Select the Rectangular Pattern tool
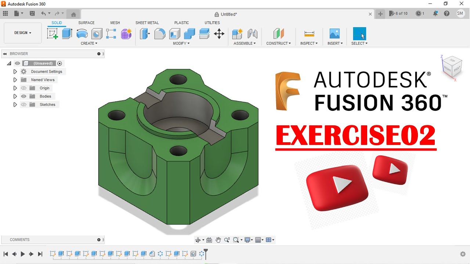This screenshot has height=264, width=470. [x=111, y=34]
